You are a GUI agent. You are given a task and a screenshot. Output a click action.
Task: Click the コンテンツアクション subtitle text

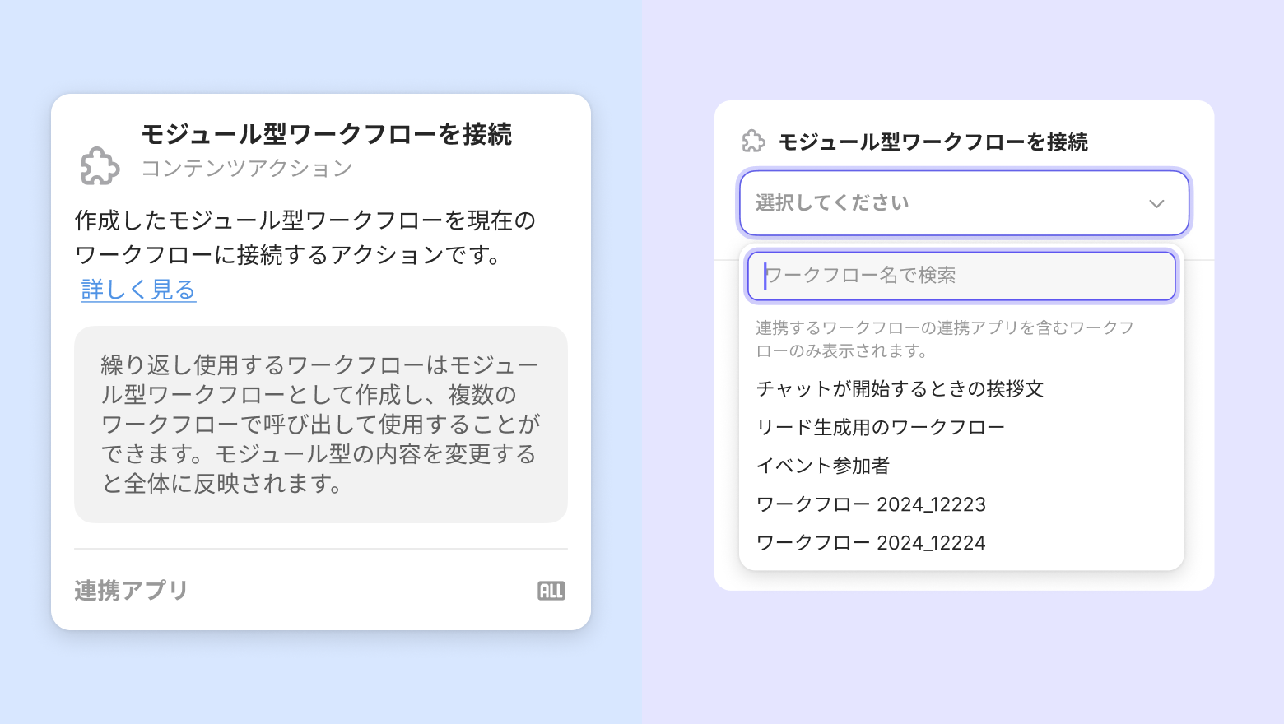247,169
